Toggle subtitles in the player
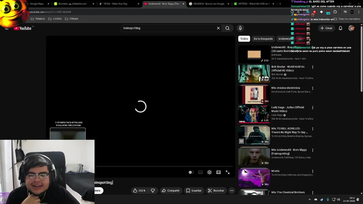 click(201, 172)
